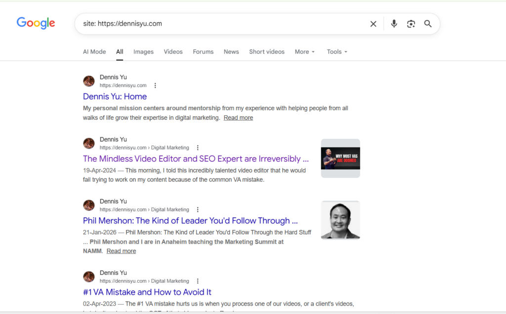Clear the search box with X icon

coord(373,24)
